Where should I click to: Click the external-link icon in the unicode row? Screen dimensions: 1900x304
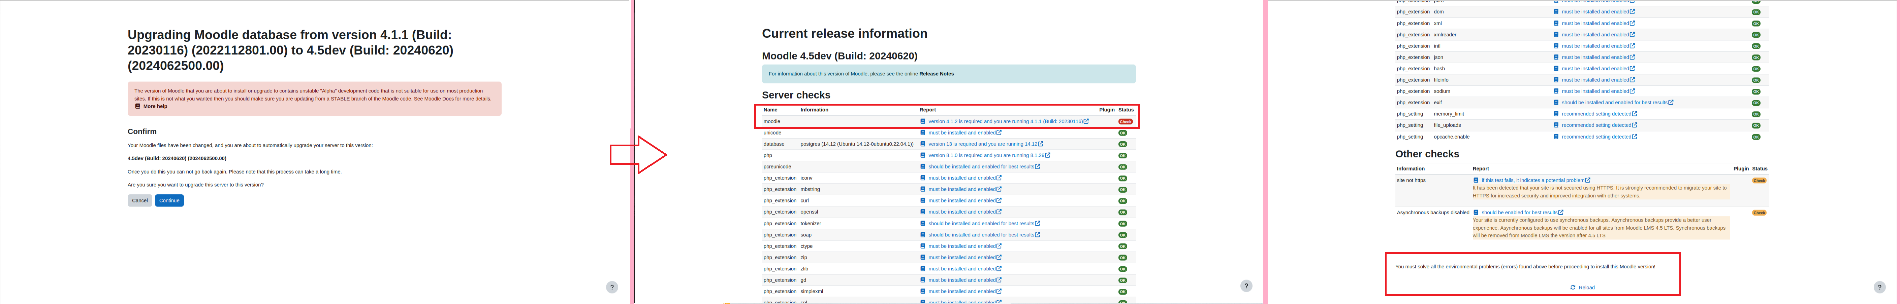pos(1000,132)
